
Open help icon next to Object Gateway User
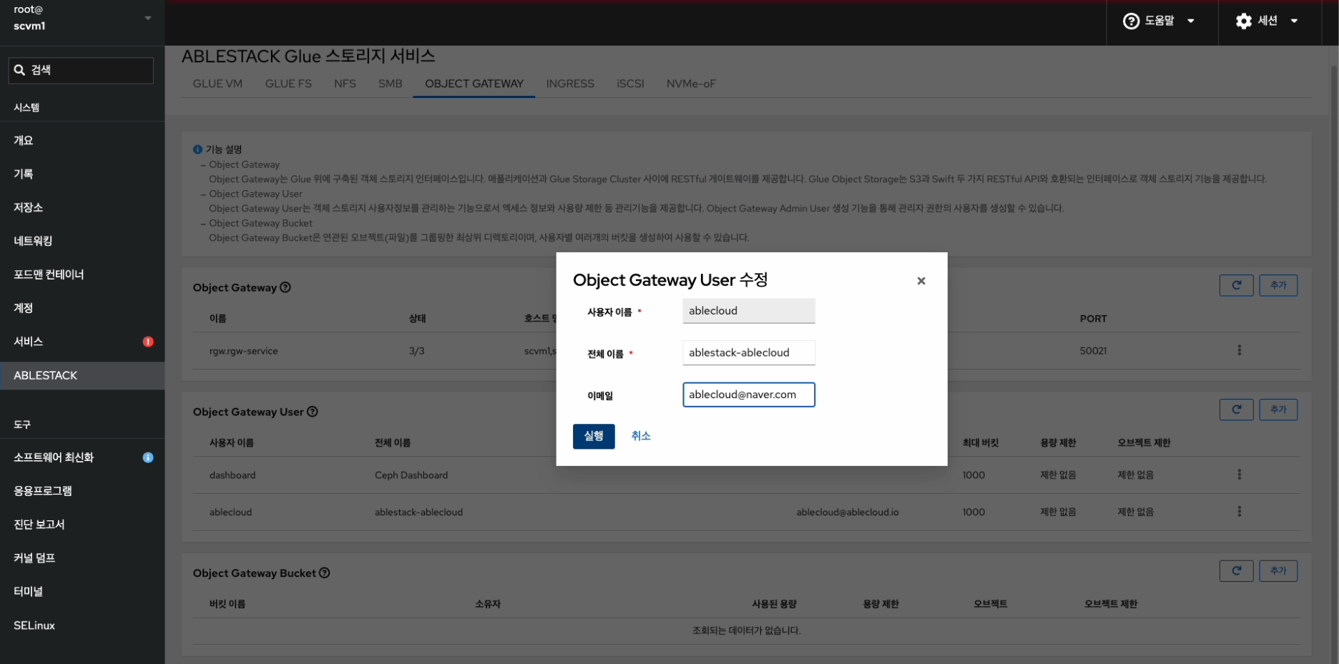(313, 412)
